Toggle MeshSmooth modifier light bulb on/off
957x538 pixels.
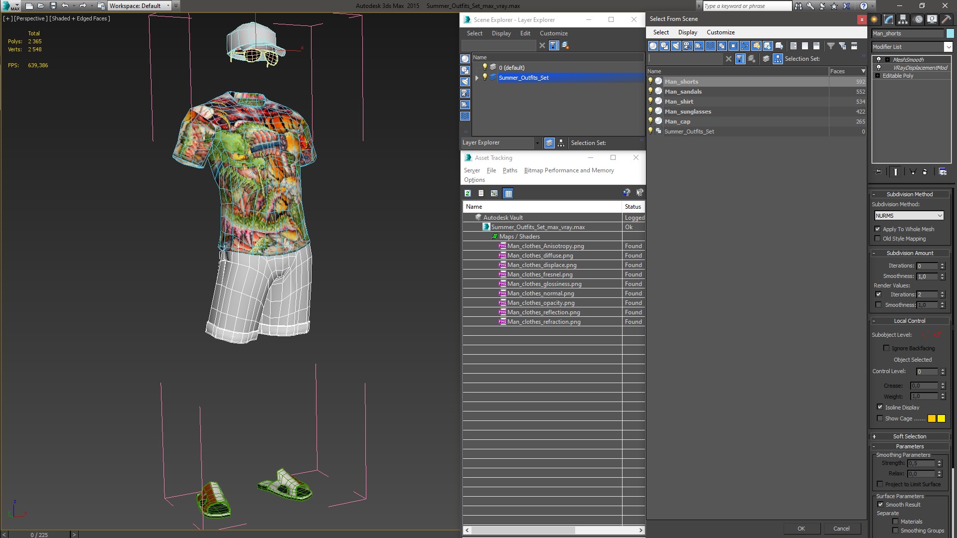tap(879, 60)
